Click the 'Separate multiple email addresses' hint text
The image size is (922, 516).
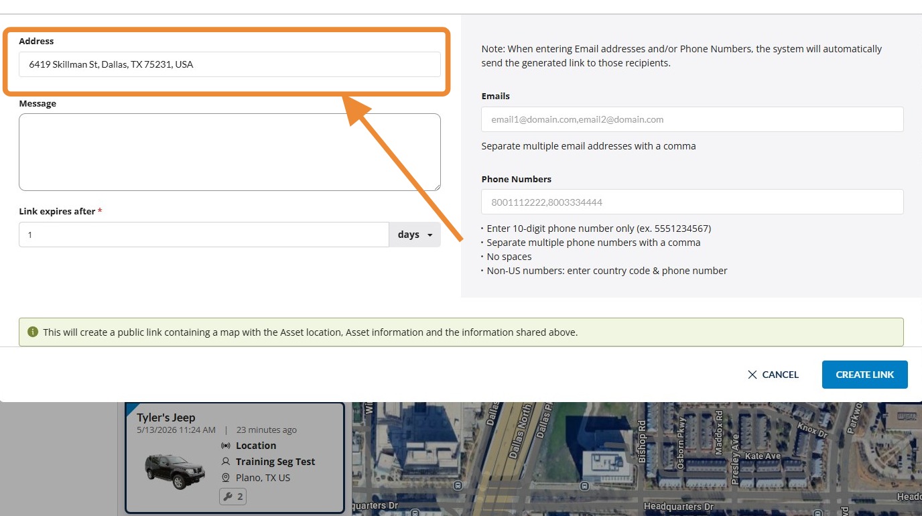point(588,146)
